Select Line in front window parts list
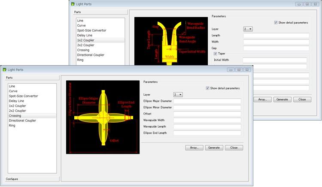Screen dimensions: 322x187 click(32, 86)
